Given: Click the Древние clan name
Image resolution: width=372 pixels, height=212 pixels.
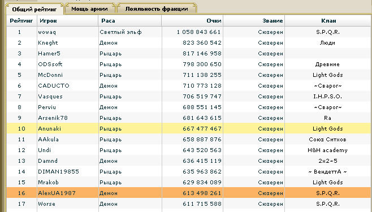Looking at the screenshot, I should (x=327, y=64).
